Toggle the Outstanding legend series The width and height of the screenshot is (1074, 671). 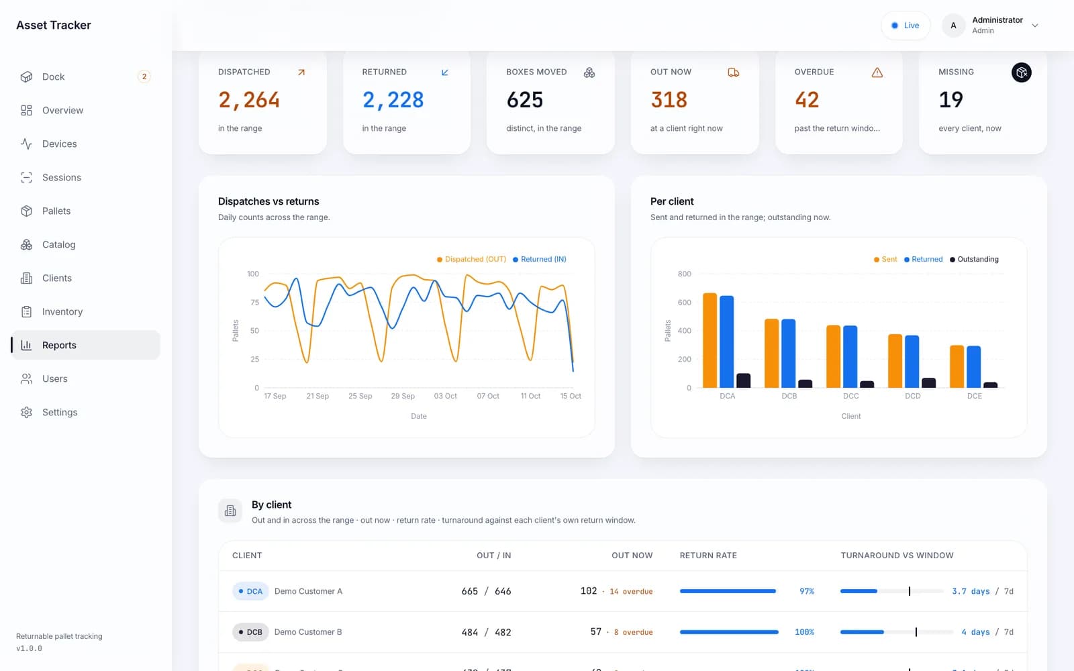[x=974, y=259]
